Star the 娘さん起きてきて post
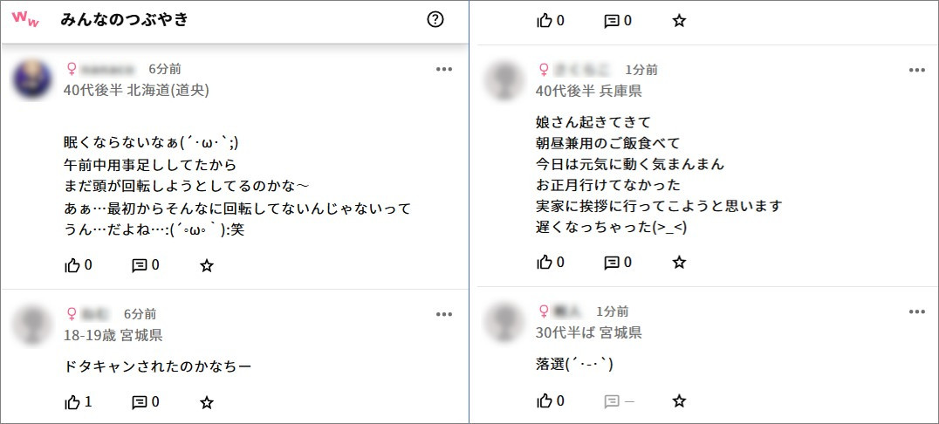This screenshot has height=424, width=939. (x=679, y=262)
